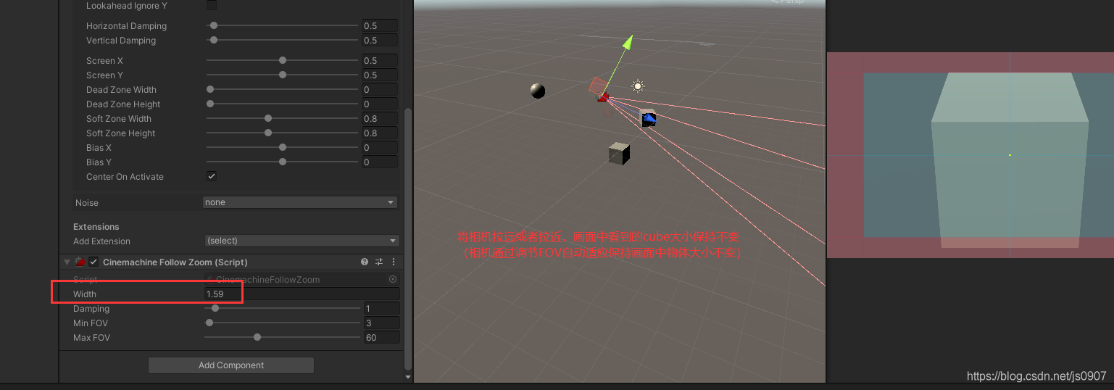
Task: Click the Script field object picker circle
Action: [393, 279]
